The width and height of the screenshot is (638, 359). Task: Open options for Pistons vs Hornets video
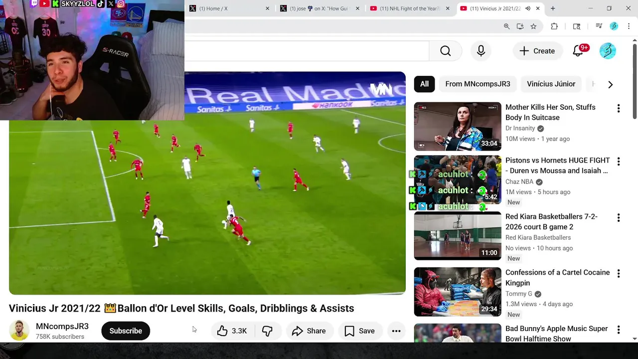[619, 162]
